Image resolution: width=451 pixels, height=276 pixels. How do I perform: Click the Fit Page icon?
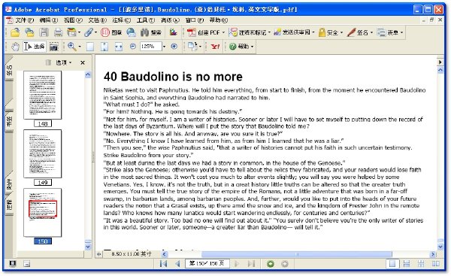tap(104, 47)
